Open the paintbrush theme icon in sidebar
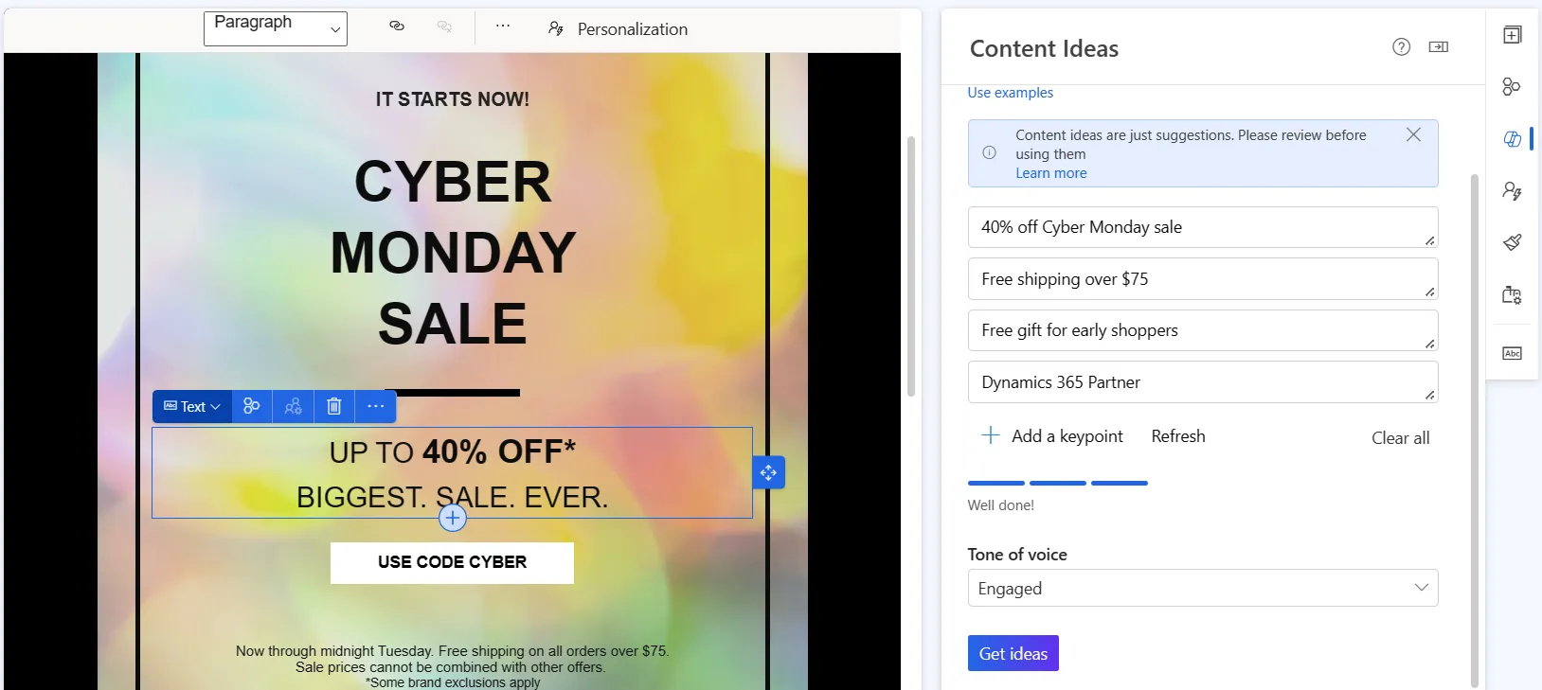The height and width of the screenshot is (690, 1542). [x=1512, y=242]
